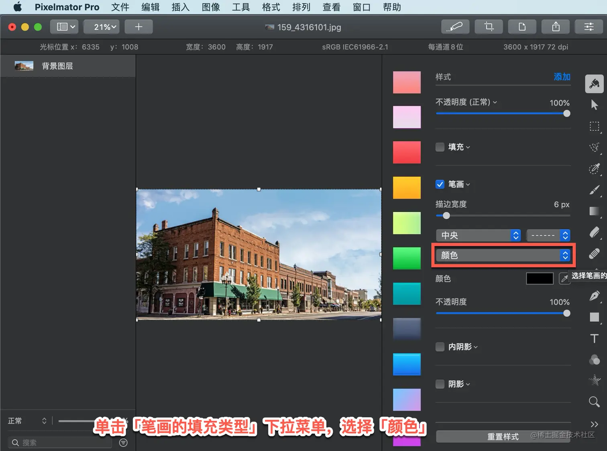Image resolution: width=607 pixels, height=451 pixels.
Task: Select the Rectangular Selection tool
Action: tap(594, 127)
